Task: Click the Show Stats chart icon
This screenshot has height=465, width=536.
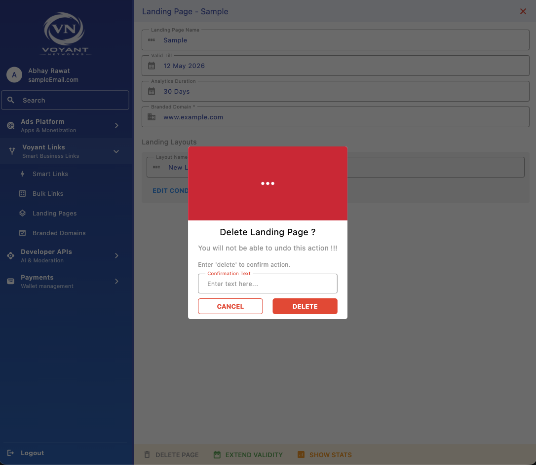Action: click(301, 455)
